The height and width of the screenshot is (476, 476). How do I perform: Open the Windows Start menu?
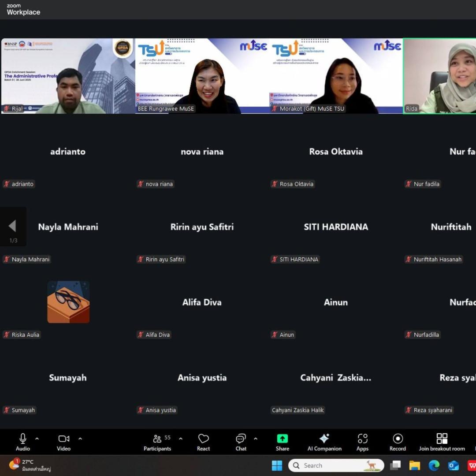coord(277,465)
